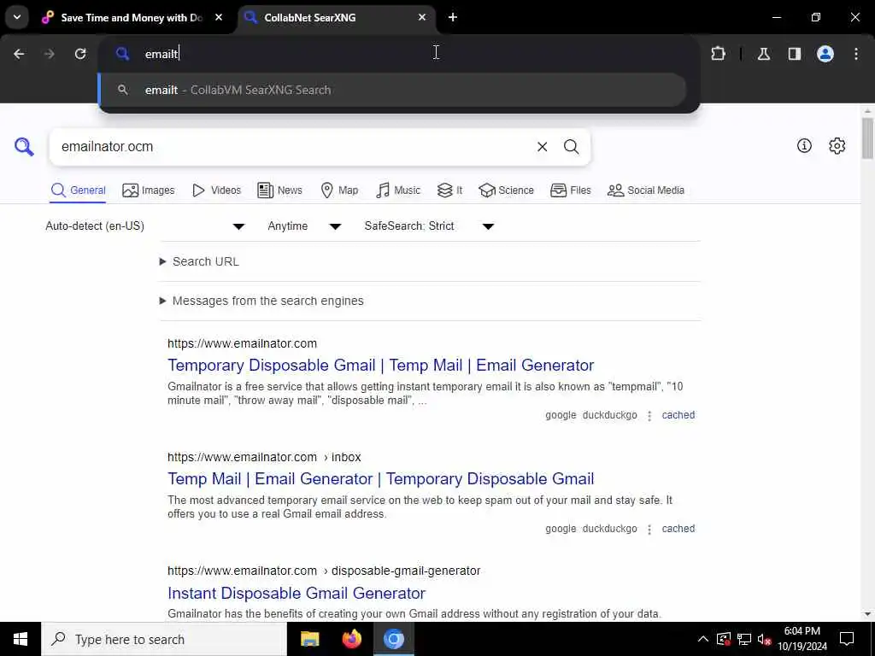Click the https://www.emailnator.com URL of first result

click(x=242, y=343)
